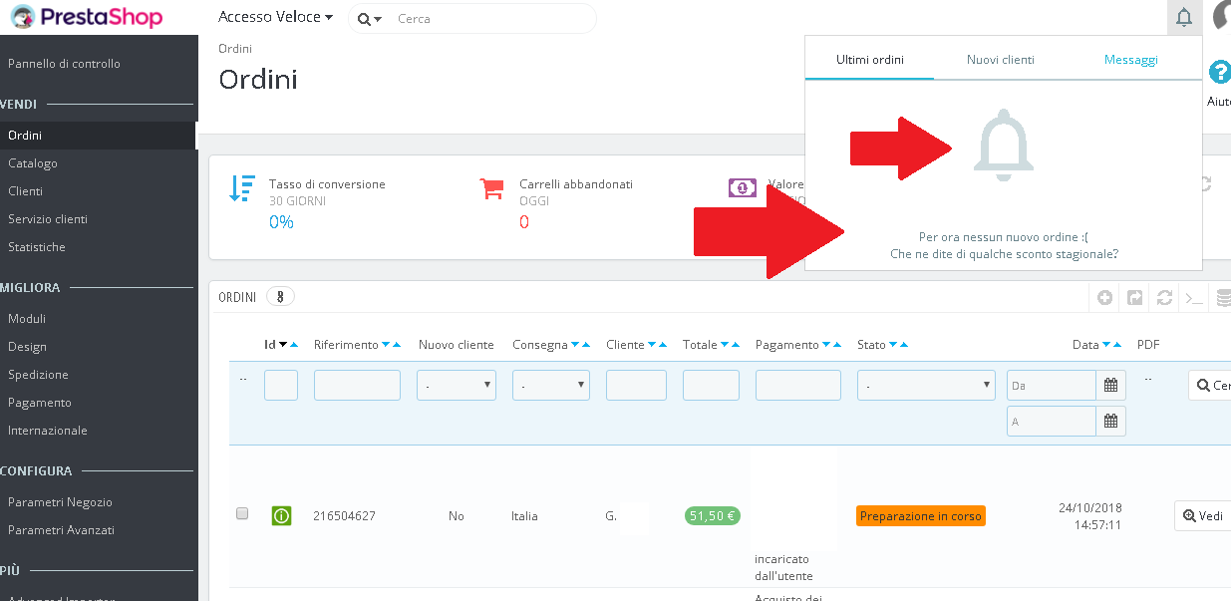Click the add new order plus icon
This screenshot has height=601, width=1231.
point(1105,297)
